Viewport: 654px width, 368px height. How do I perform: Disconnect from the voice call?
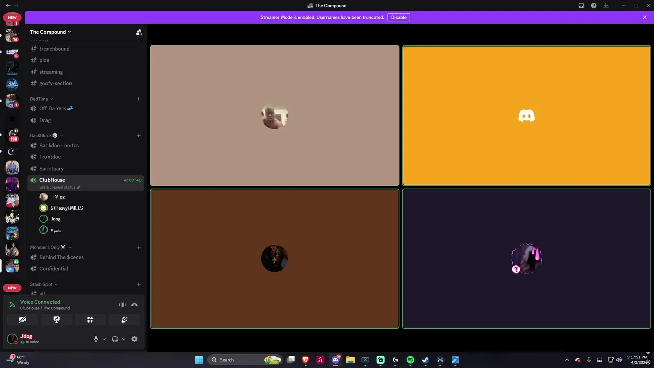(x=134, y=305)
